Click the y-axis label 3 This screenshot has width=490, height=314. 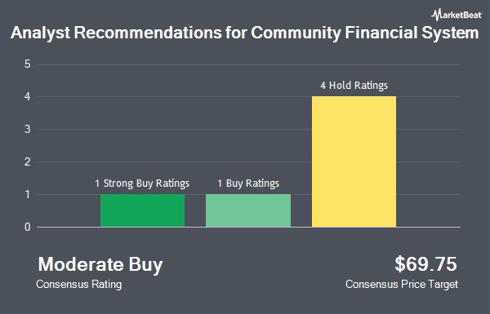28,129
